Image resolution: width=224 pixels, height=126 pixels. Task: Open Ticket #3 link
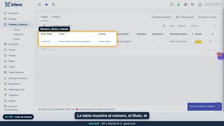pyautogui.click(x=45, y=41)
